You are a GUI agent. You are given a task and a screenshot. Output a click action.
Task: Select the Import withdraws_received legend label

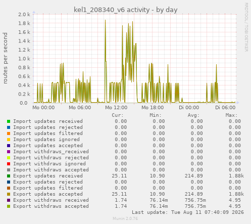tap(51, 152)
